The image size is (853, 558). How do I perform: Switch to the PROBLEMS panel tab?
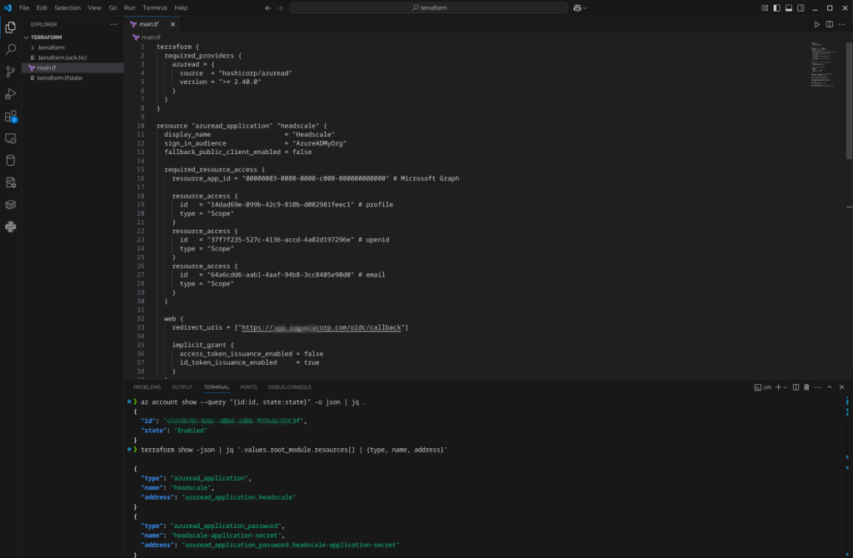click(x=147, y=387)
